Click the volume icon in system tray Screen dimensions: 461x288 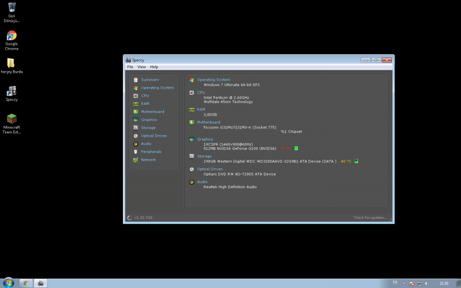point(427,283)
